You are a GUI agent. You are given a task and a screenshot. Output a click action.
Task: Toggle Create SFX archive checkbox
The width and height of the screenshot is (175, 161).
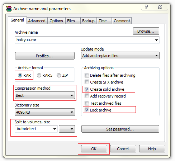[x=87, y=82]
